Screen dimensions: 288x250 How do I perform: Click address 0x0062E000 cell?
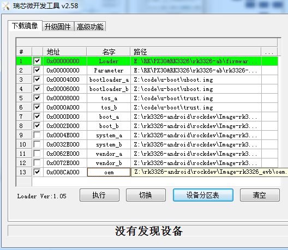[x=65, y=154]
